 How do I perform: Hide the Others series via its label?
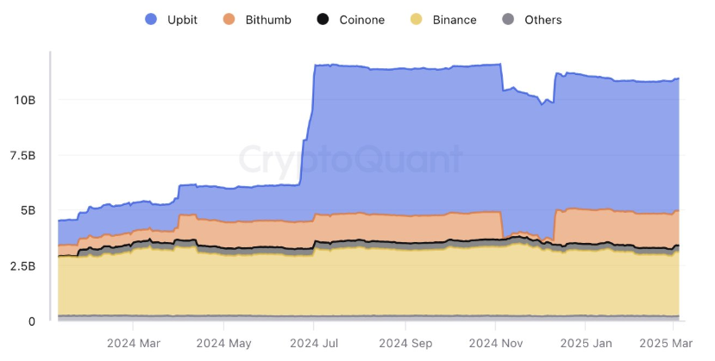(543, 19)
